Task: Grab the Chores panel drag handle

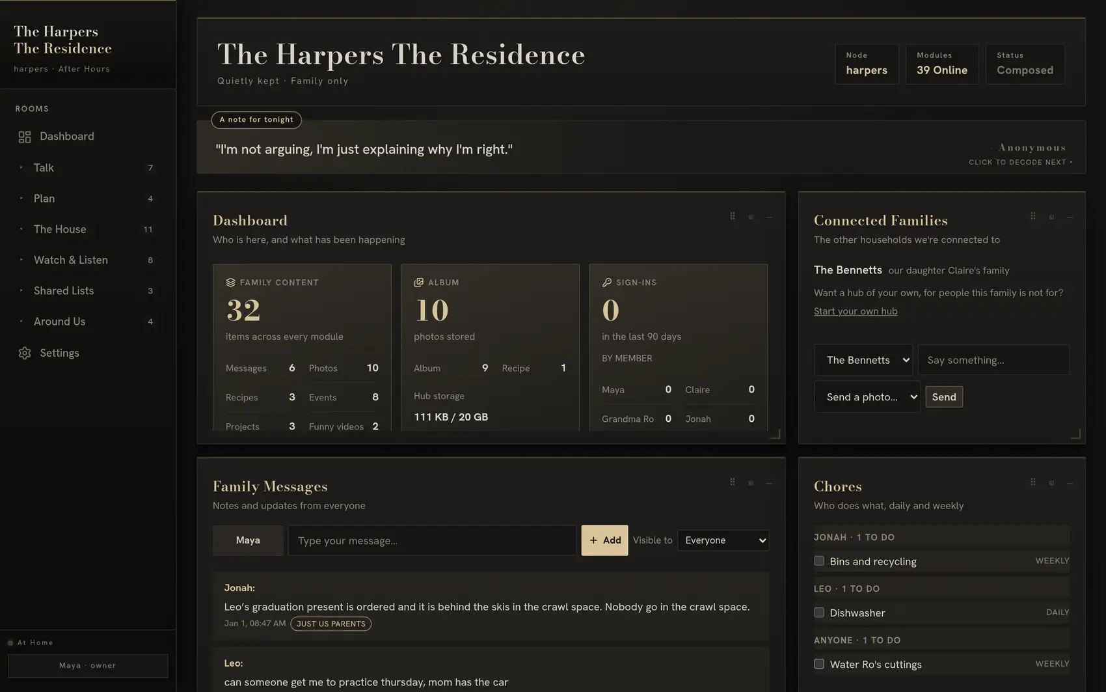Action: pyautogui.click(x=1033, y=482)
